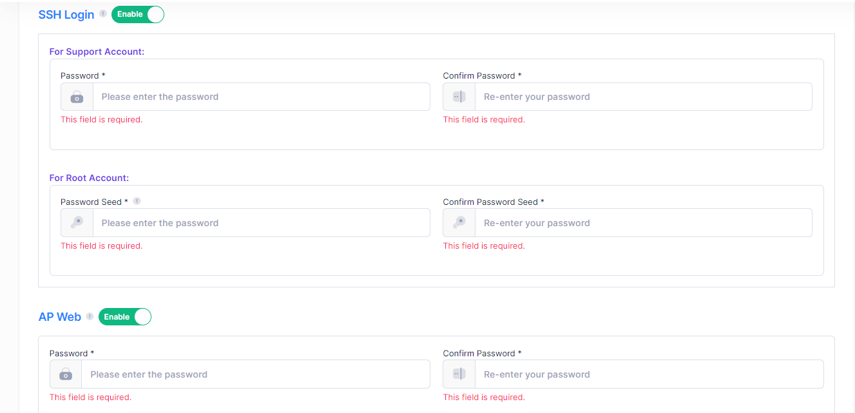Select the Root Account Password Seed field

(261, 223)
